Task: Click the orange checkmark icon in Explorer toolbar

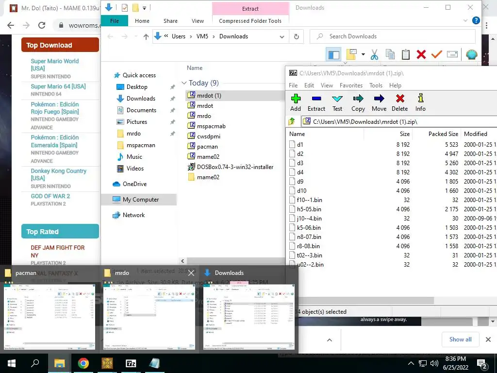Action: tap(437, 54)
